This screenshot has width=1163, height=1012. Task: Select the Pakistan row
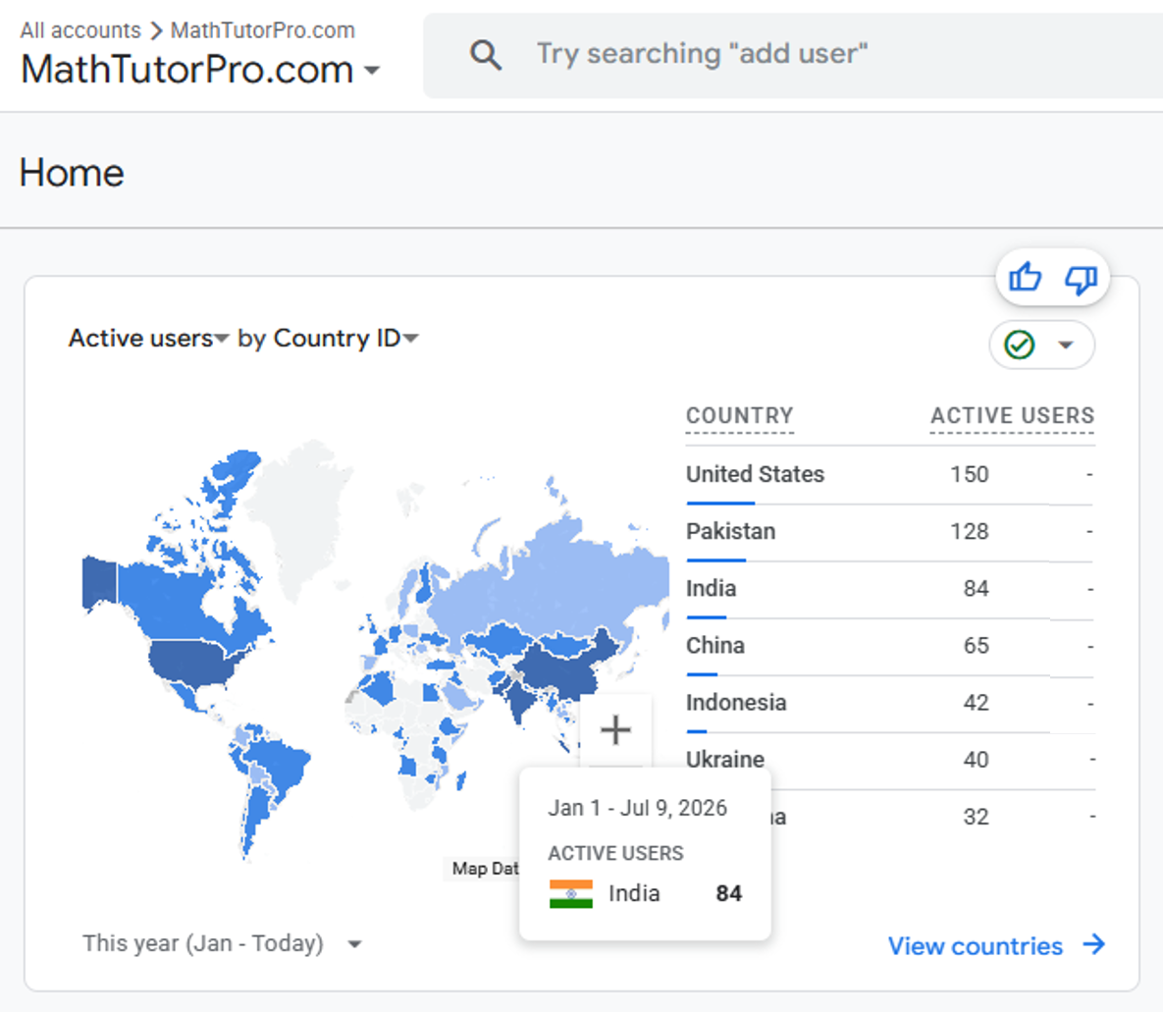click(890, 532)
